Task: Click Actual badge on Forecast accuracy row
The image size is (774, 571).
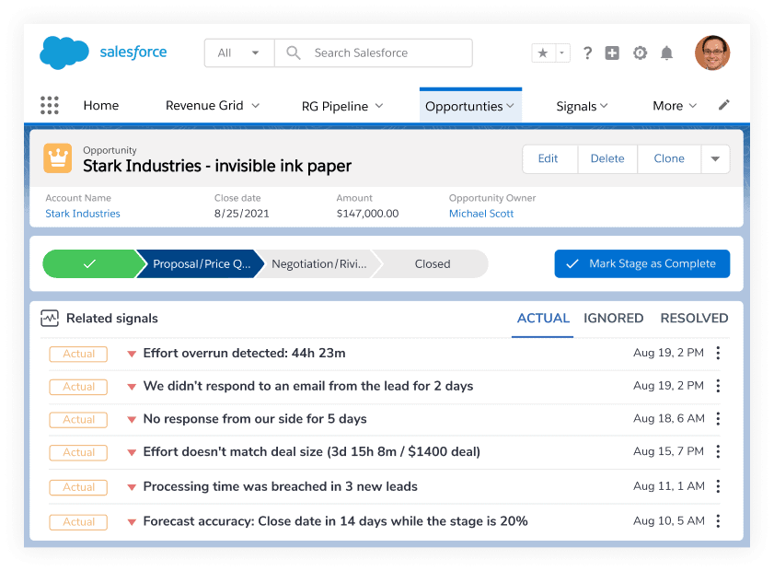Action: pyautogui.click(x=78, y=522)
